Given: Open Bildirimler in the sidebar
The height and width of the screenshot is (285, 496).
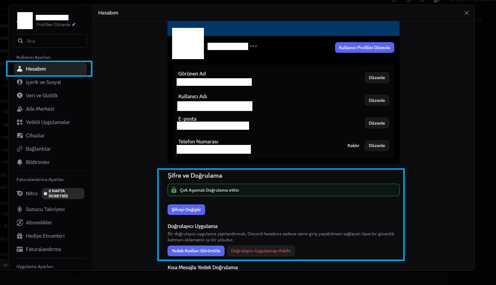Looking at the screenshot, I should [x=50, y=162].
